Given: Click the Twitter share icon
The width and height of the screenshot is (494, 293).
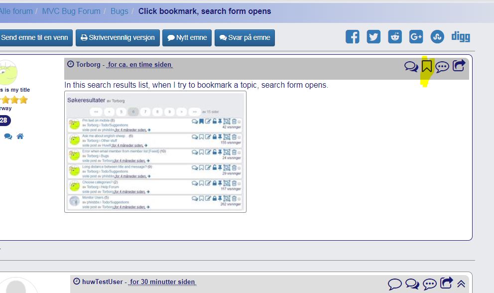Looking at the screenshot, I should coord(373,37).
